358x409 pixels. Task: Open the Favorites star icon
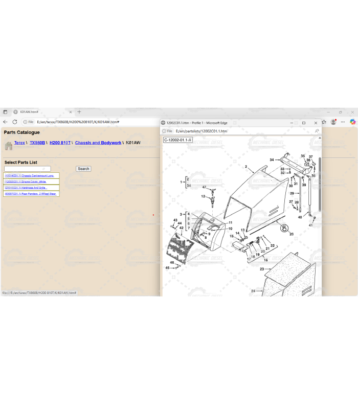click(324, 122)
